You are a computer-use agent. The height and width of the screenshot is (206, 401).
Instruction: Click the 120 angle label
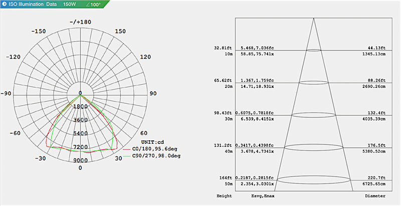pos(145,57)
